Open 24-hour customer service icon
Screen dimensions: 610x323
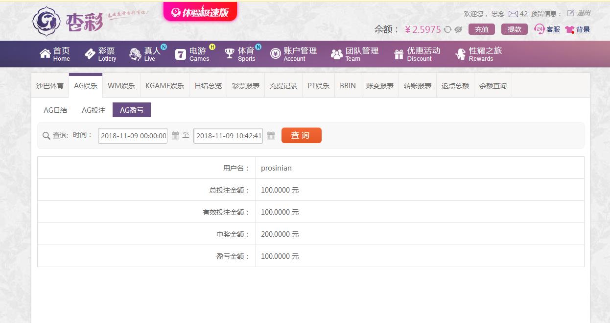(539, 29)
